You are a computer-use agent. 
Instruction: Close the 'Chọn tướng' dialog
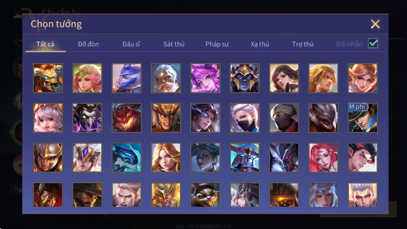click(x=375, y=24)
